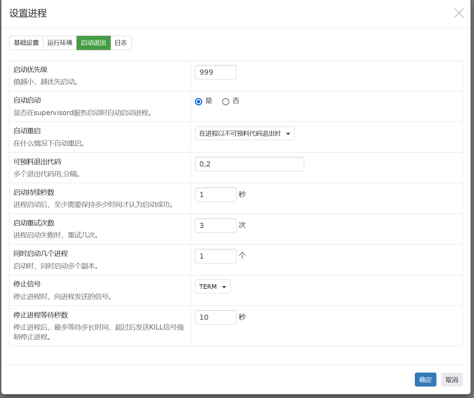Screen dimensions: 474x398
Task: Click the 可预料退出代码 field with 0,2
Action: (x=250, y=164)
